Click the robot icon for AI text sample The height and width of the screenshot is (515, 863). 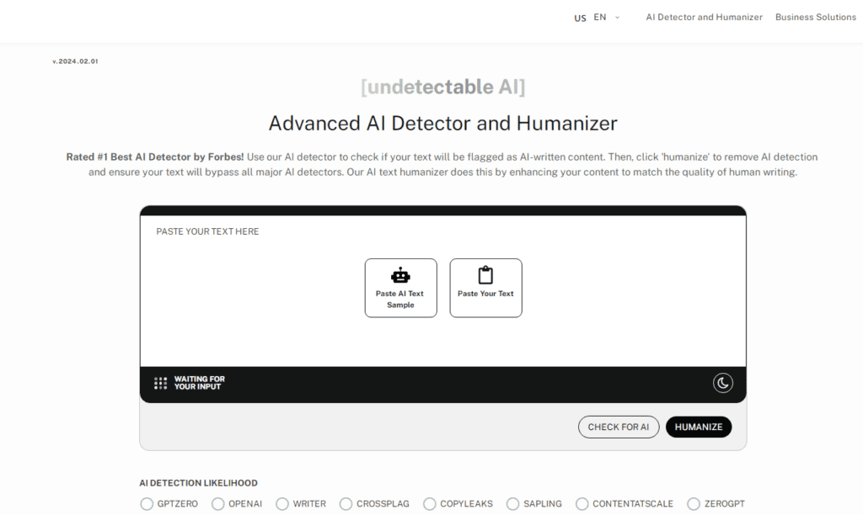click(x=400, y=276)
